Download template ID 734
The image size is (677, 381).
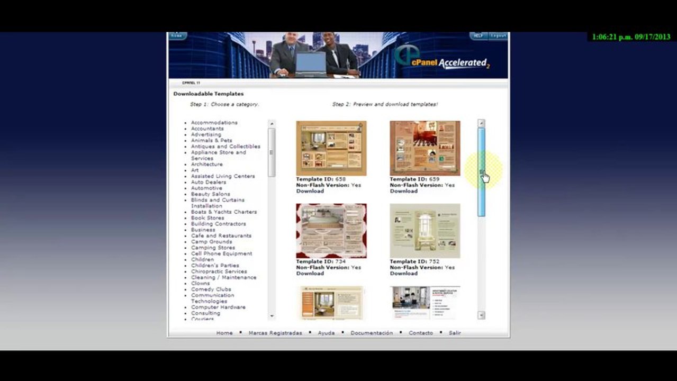pos(310,274)
